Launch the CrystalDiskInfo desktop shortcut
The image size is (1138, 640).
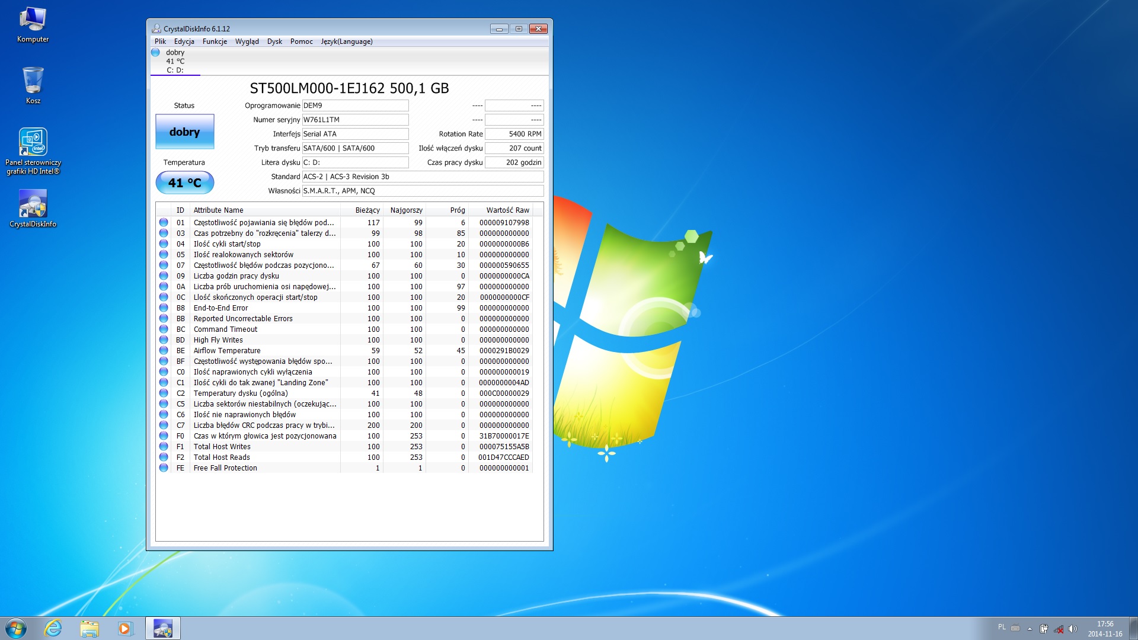[x=33, y=209]
